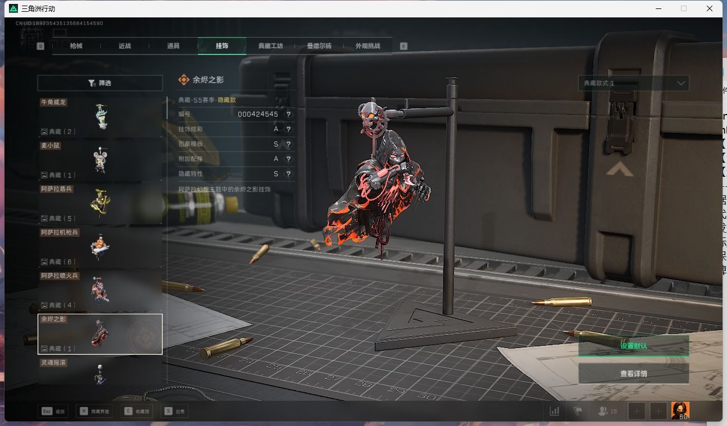The width and height of the screenshot is (727, 426).
Task: Select the 阿萨拉盾兵 charm in list
Action: 100,203
